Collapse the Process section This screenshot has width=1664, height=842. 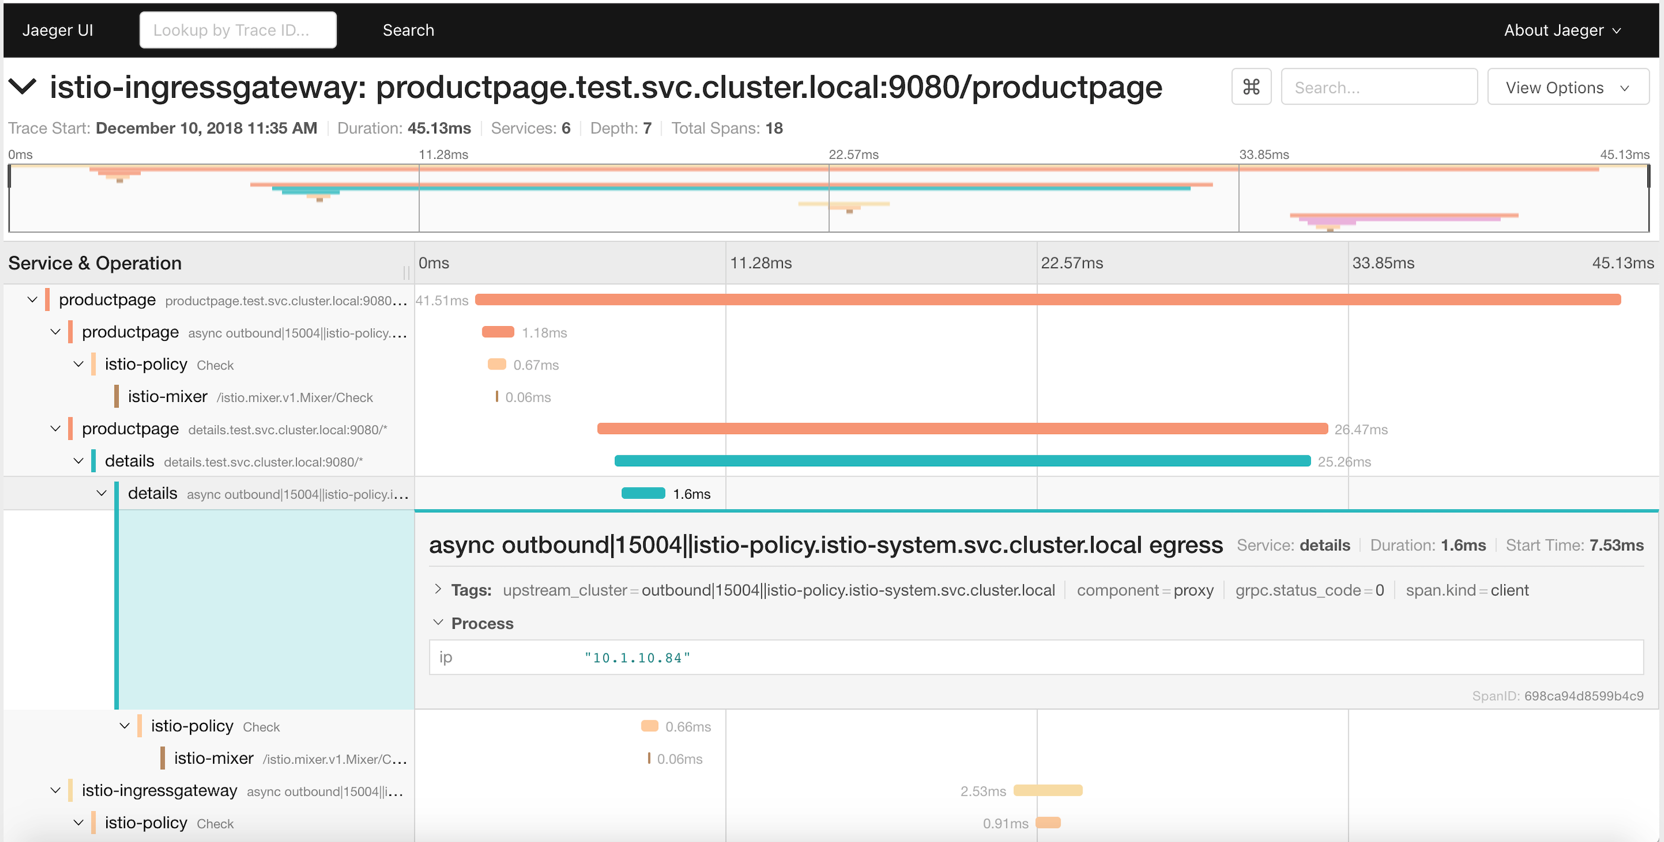click(x=439, y=622)
